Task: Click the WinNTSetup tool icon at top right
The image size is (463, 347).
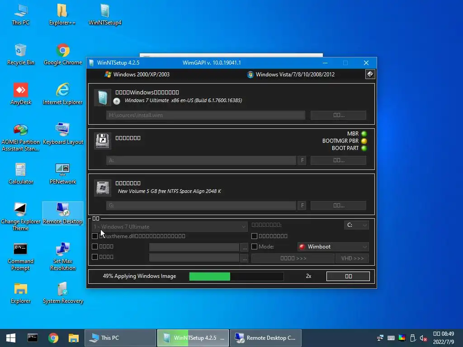Action: (x=370, y=74)
